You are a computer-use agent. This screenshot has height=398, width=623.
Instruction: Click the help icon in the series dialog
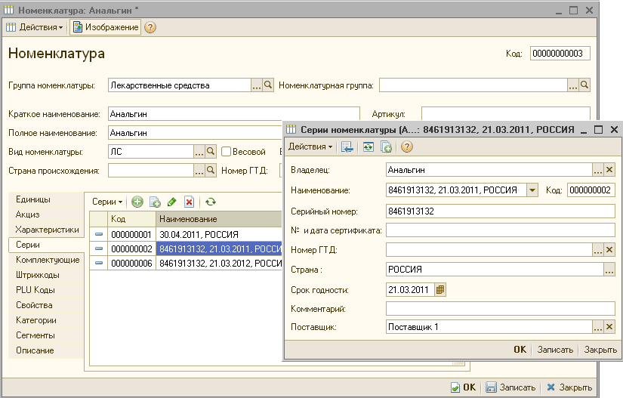click(406, 147)
